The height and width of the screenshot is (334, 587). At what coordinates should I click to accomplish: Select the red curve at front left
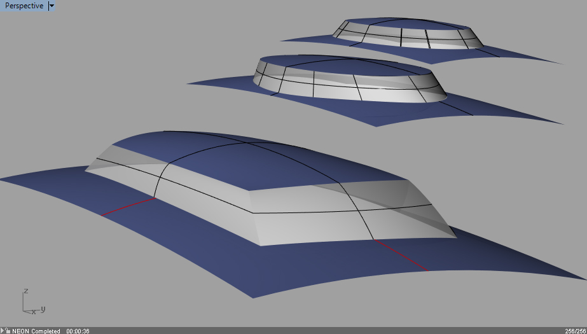[x=128, y=207]
